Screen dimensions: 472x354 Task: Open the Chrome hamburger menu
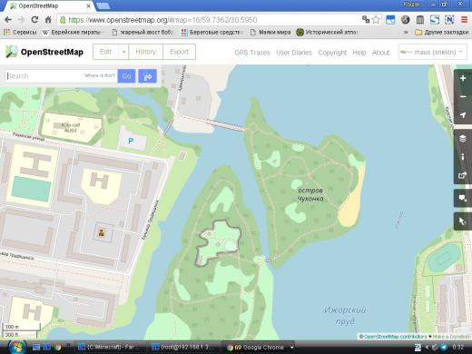point(464,20)
